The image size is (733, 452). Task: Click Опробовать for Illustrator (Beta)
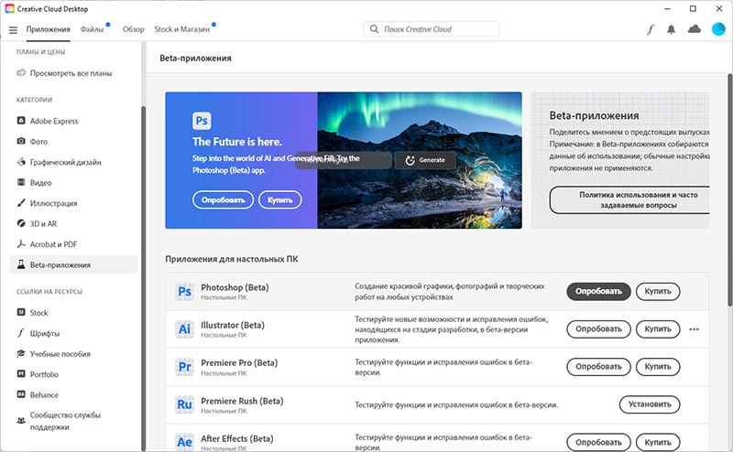click(x=598, y=329)
